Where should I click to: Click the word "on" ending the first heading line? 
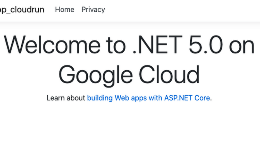[x=241, y=45]
